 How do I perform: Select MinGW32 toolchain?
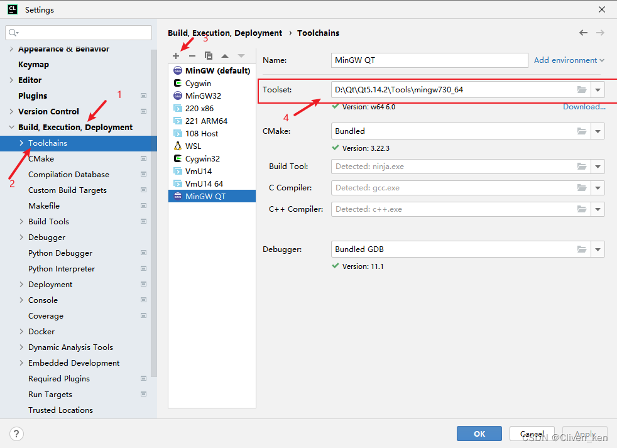tap(212, 96)
